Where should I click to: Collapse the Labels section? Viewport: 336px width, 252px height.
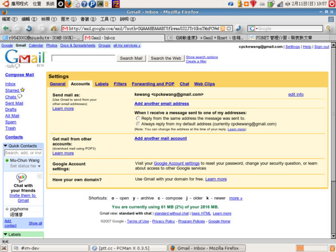tap(6, 234)
